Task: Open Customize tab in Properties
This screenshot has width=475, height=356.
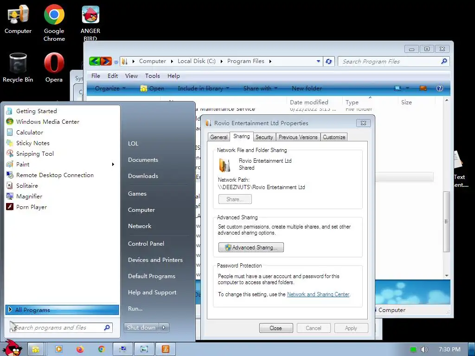Action: [x=334, y=137]
